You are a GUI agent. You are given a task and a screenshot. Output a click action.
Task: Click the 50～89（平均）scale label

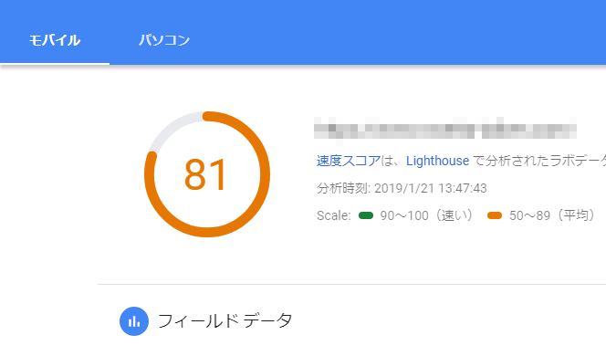coord(552,215)
